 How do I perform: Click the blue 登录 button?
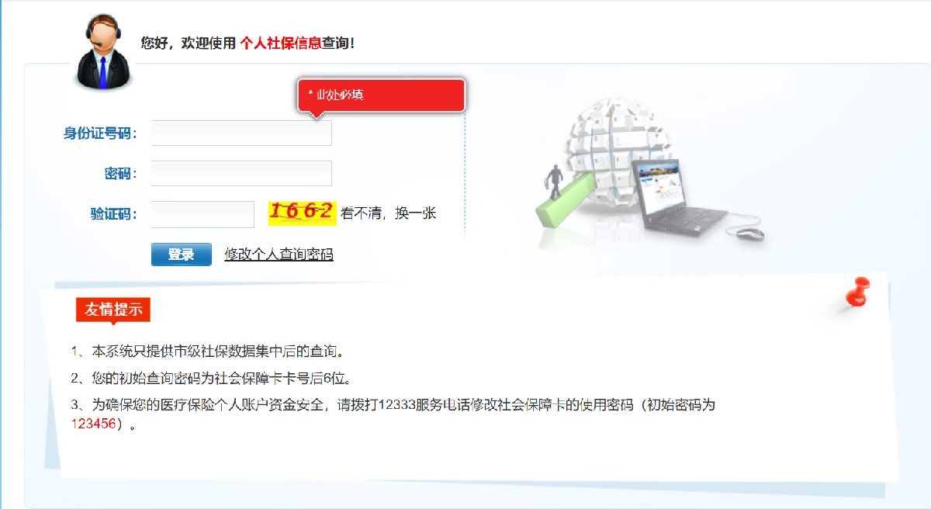(x=181, y=254)
